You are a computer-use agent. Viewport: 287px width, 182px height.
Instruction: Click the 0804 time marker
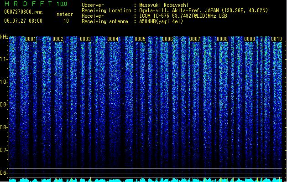point(113,39)
